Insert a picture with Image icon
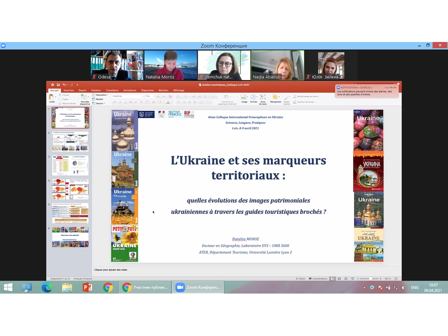This screenshot has height=336, width=448. tap(243, 97)
